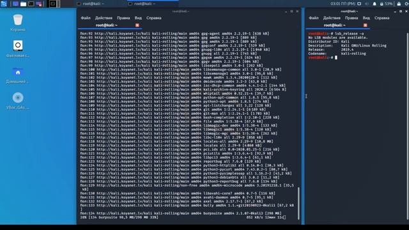Open Действия menu in left terminal
This screenshot has width=409, height=230.
(x=104, y=18)
